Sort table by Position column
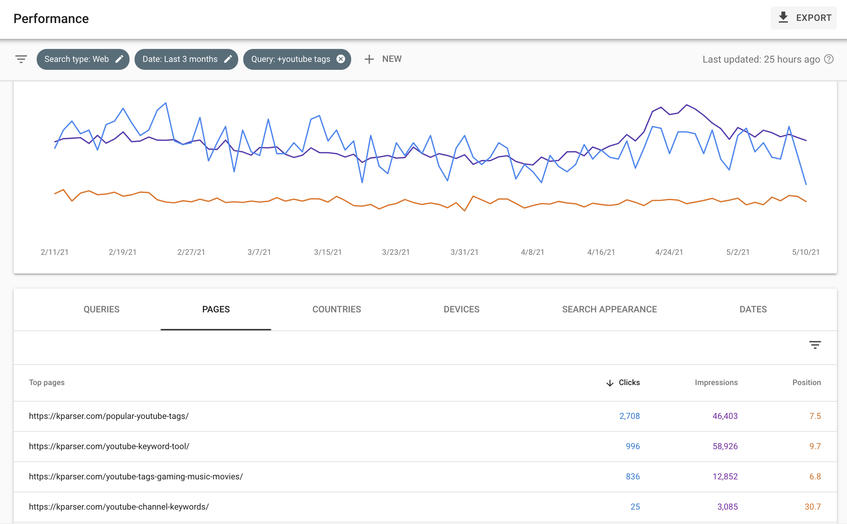 coord(807,383)
